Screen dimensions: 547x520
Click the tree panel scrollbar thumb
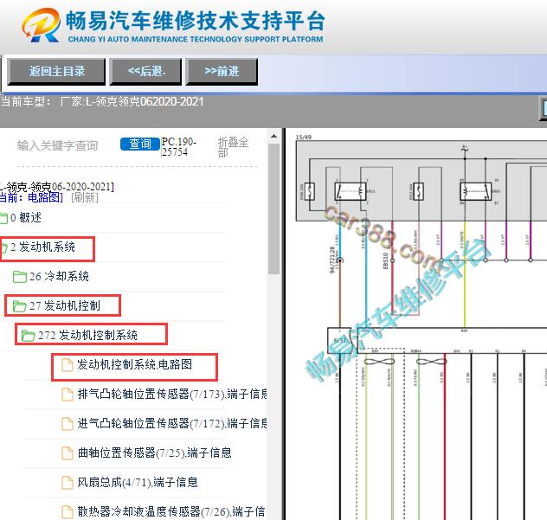[273, 209]
